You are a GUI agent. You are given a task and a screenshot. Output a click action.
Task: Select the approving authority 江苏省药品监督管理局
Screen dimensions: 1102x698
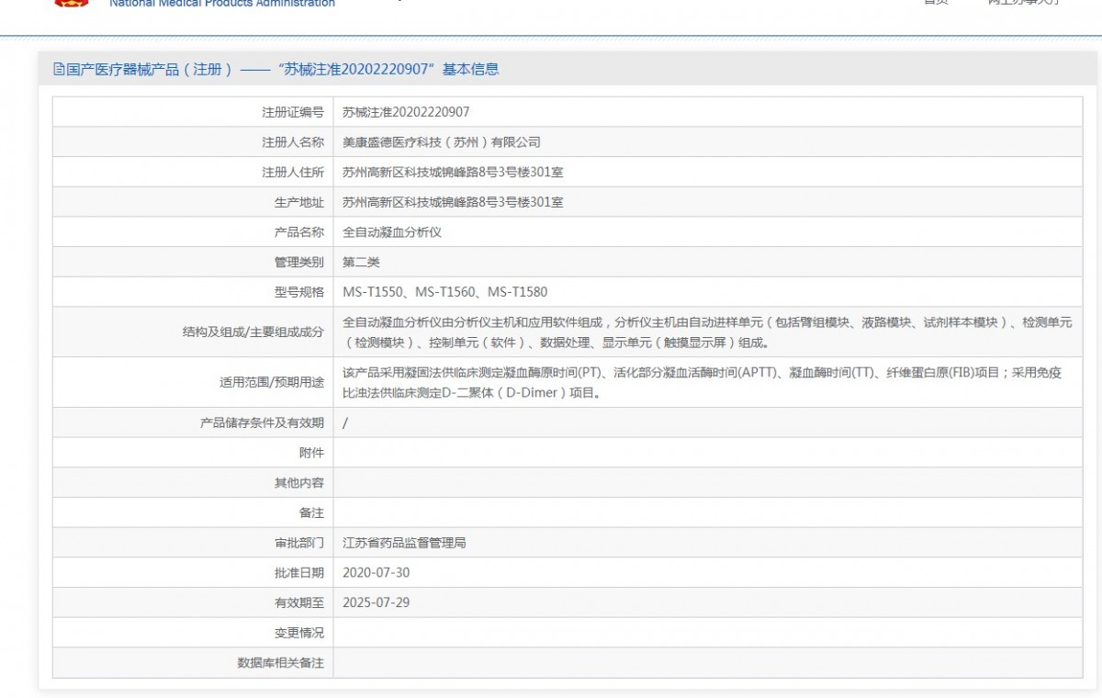tap(404, 543)
